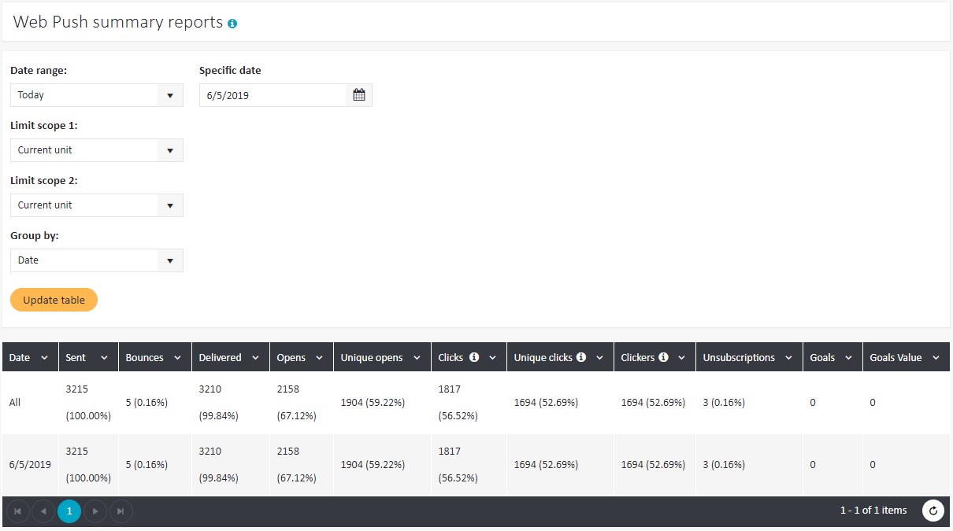
Task: Expand the Limit scope 2 dropdown
Action: coord(96,205)
